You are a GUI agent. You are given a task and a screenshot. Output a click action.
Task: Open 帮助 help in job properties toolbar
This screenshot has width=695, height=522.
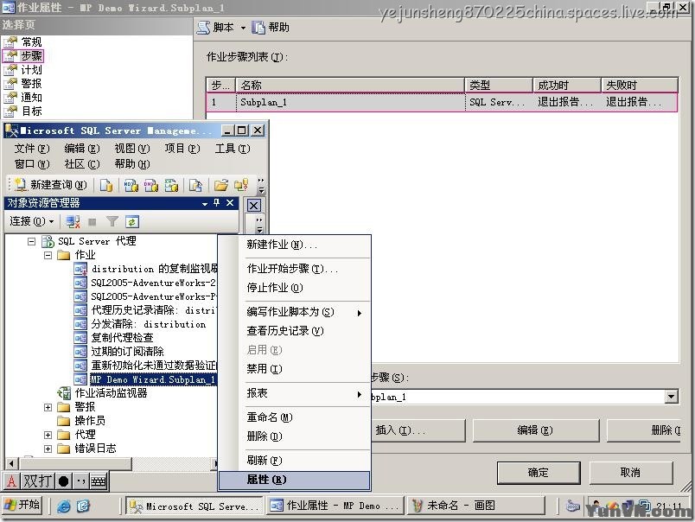pyautogui.click(x=271, y=28)
